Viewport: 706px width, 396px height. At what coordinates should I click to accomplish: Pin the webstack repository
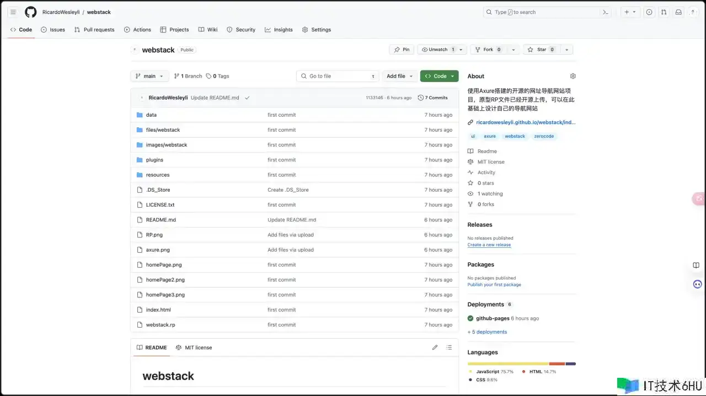point(402,50)
